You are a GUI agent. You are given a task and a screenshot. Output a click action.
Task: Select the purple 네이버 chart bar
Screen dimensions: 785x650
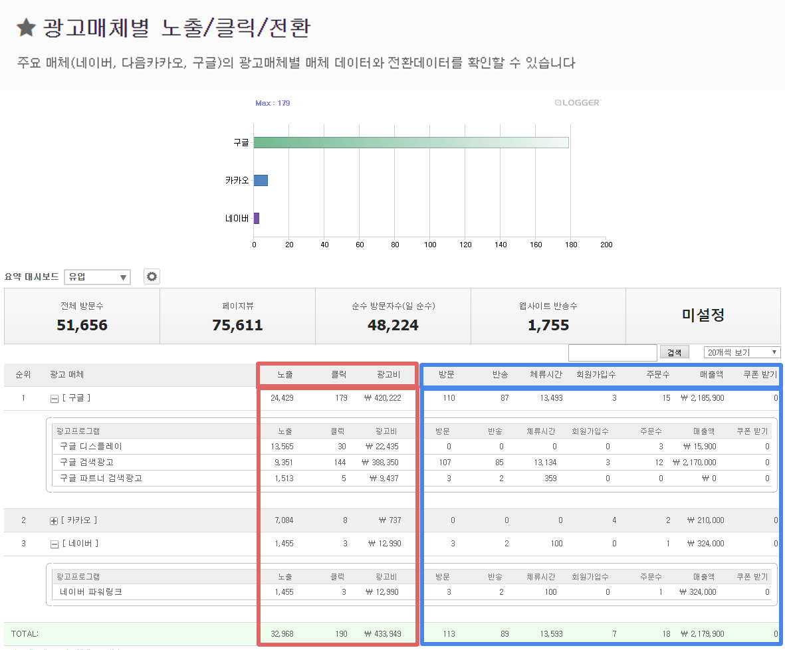[257, 219]
